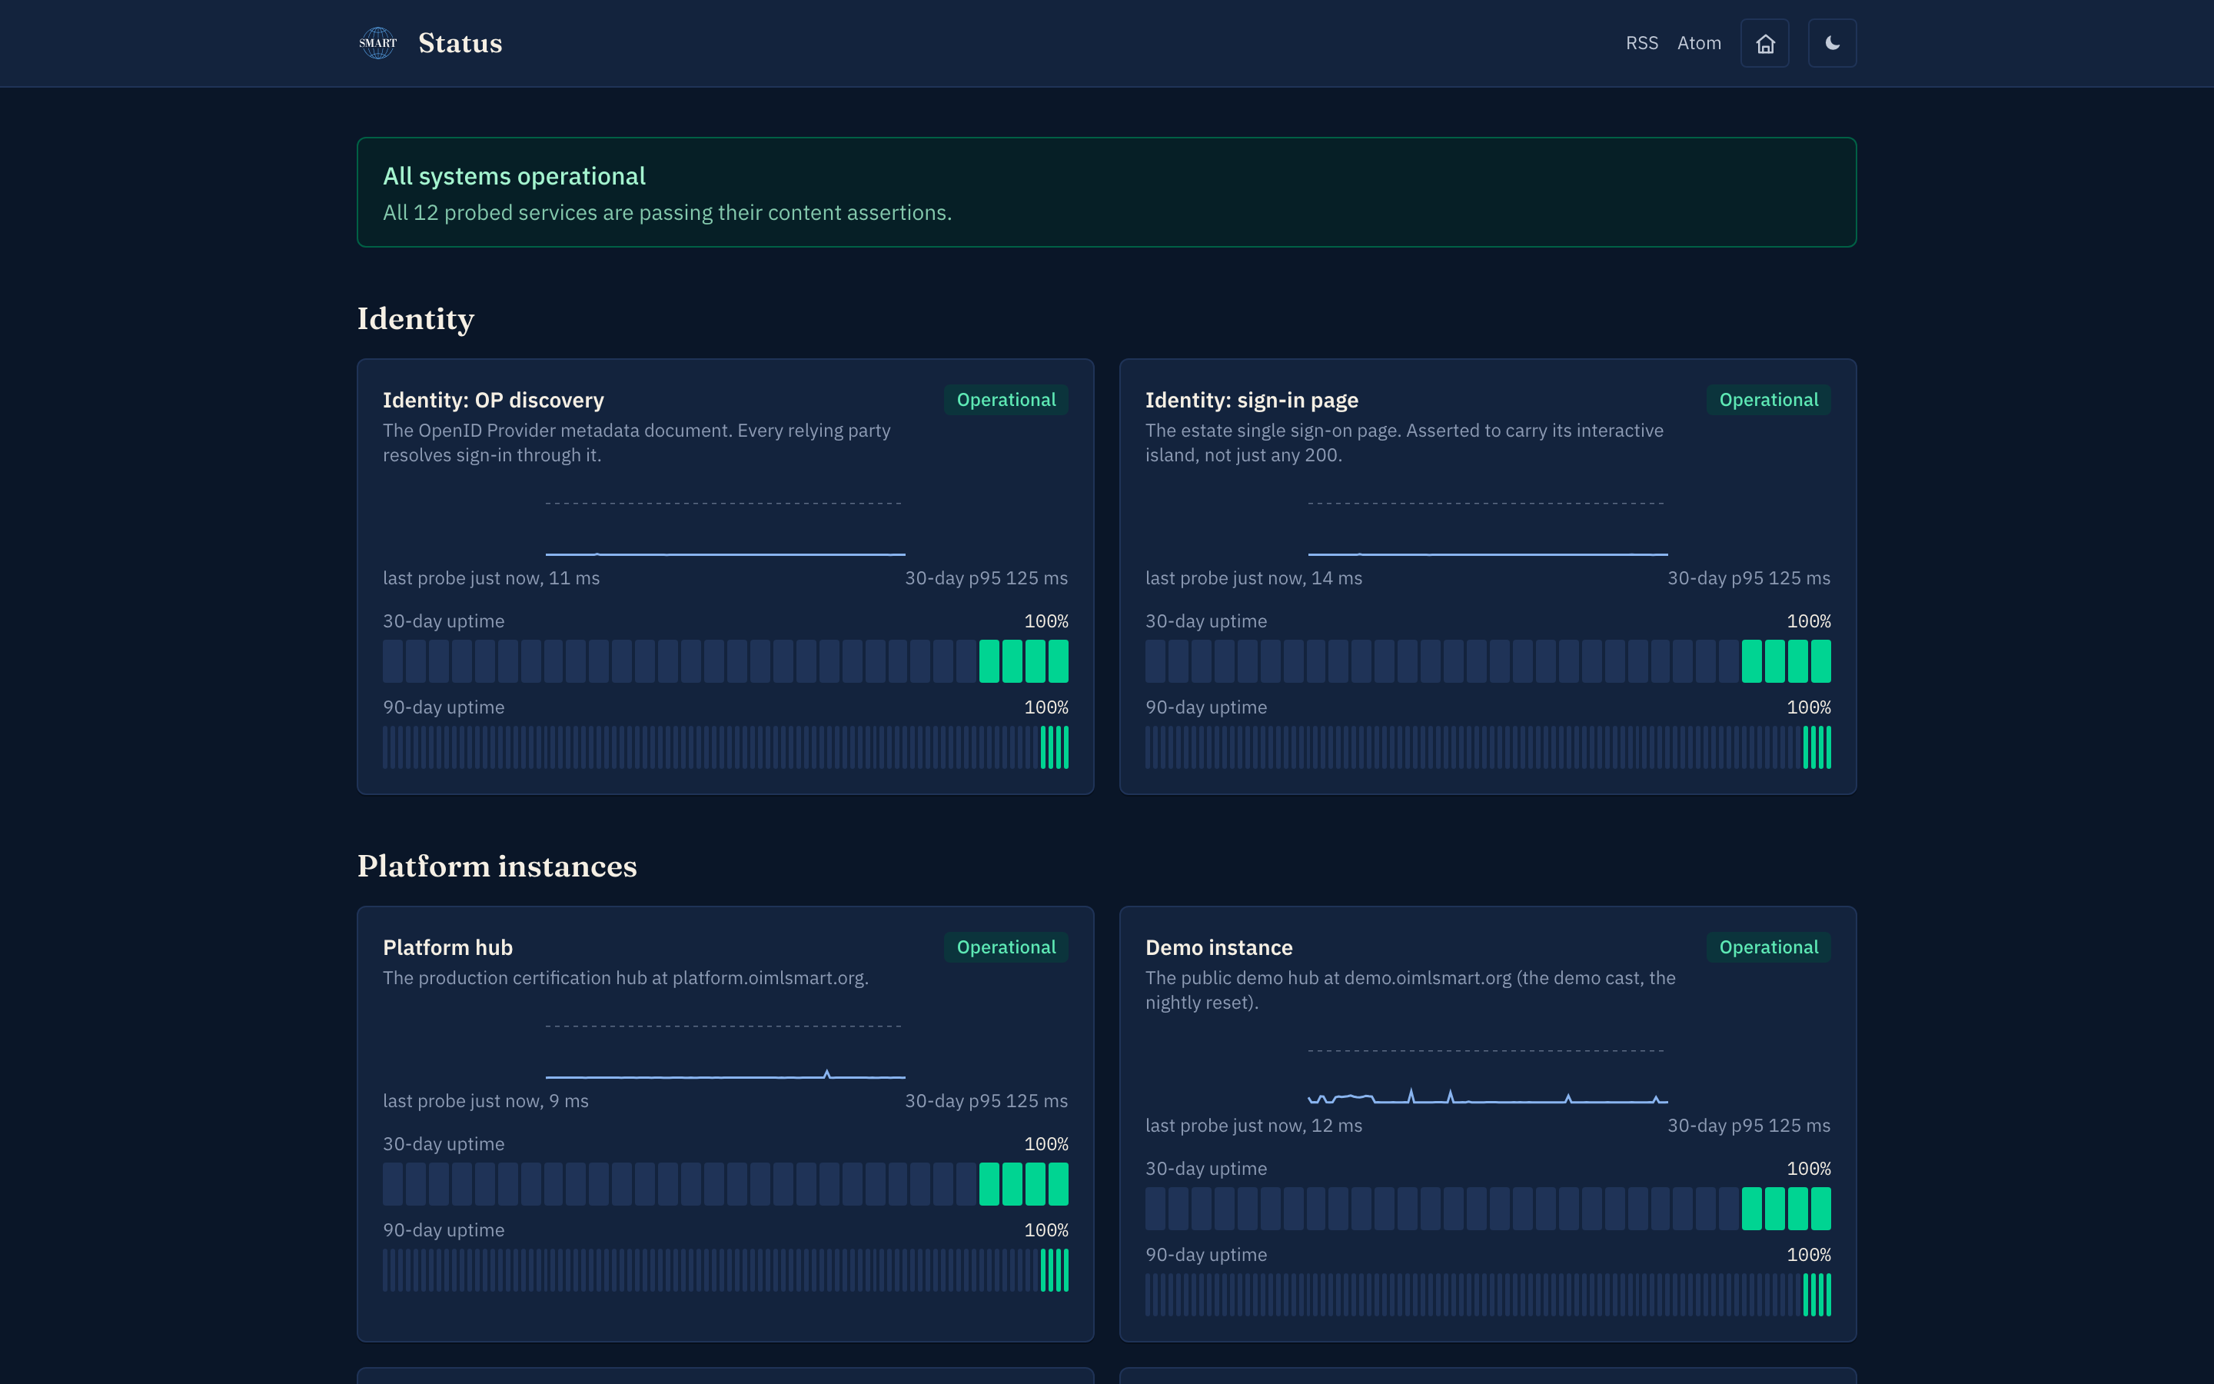The width and height of the screenshot is (2214, 1384).
Task: Click the latest 30-day uptime bar for Platform hub
Action: click(x=1059, y=1183)
